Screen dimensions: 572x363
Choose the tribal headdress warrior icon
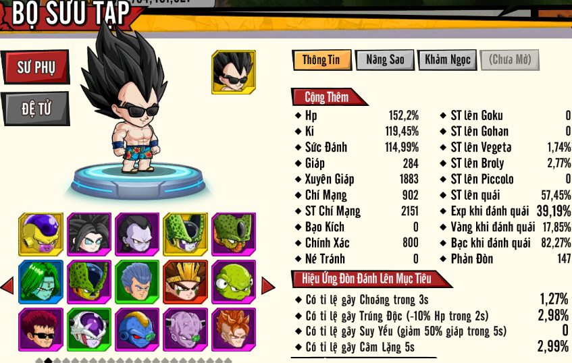point(185,282)
